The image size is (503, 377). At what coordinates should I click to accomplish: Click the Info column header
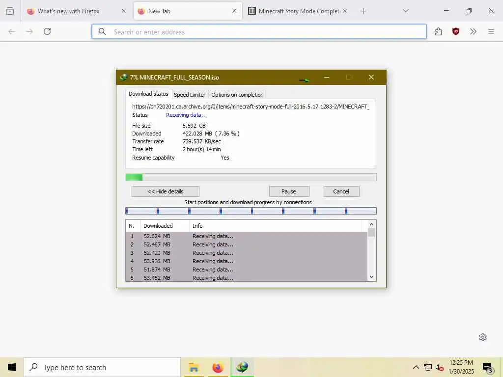(x=276, y=226)
